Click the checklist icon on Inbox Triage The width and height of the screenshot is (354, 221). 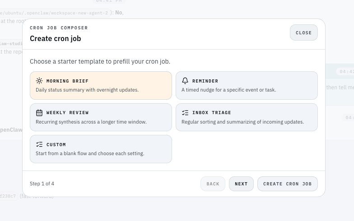click(185, 113)
